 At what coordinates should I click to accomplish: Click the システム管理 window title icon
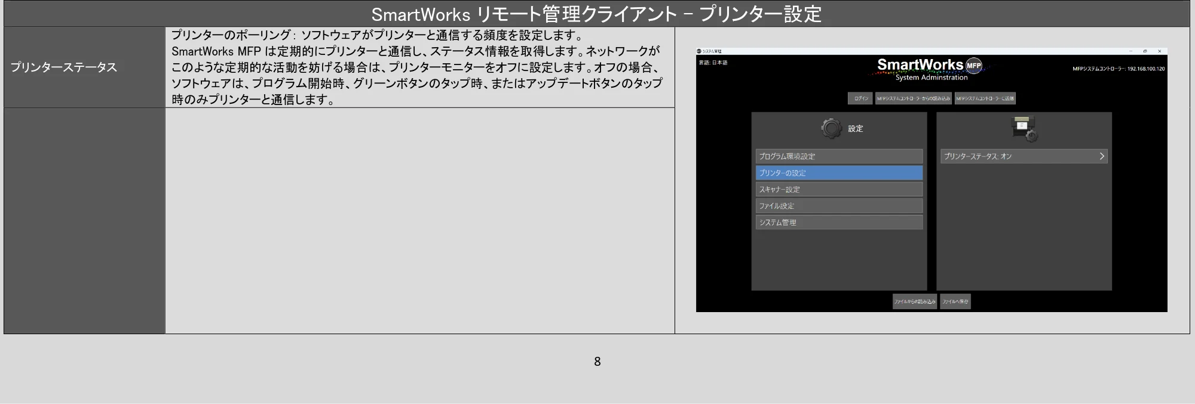[x=699, y=51]
